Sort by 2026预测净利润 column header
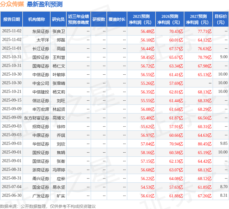 [x=170, y=19]
